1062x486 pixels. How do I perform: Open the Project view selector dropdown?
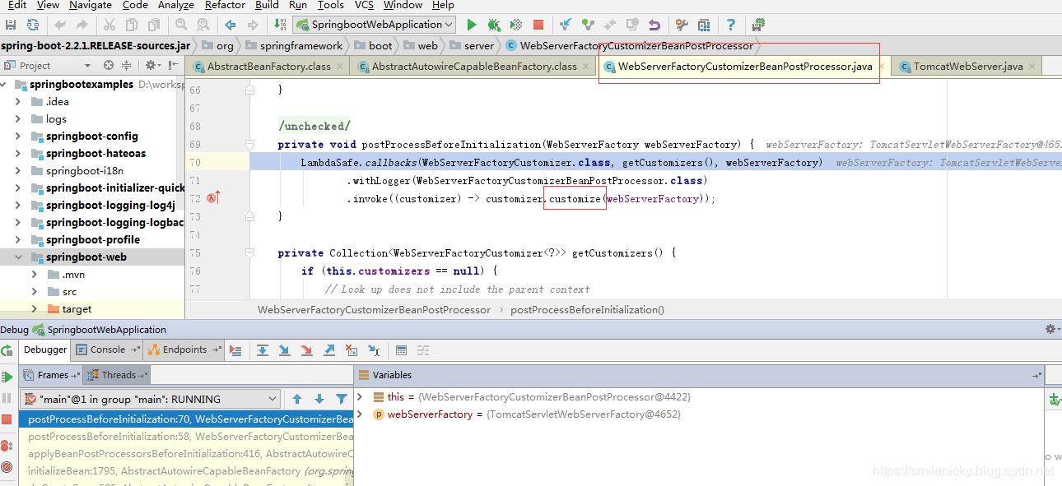(x=49, y=65)
